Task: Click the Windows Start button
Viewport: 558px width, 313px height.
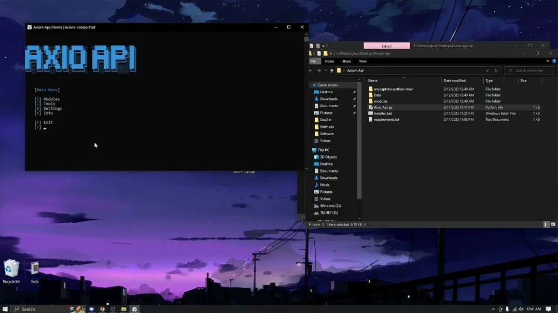Action: tap(5, 309)
